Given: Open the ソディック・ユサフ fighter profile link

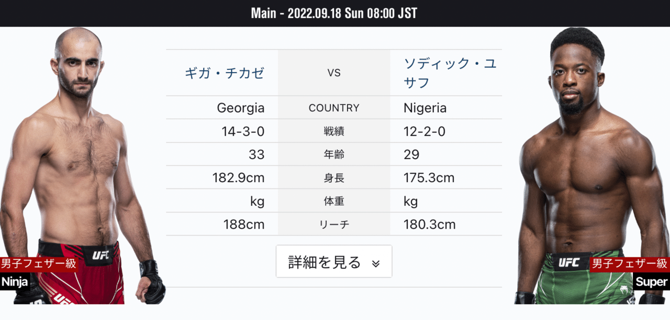Looking at the screenshot, I should [x=445, y=73].
